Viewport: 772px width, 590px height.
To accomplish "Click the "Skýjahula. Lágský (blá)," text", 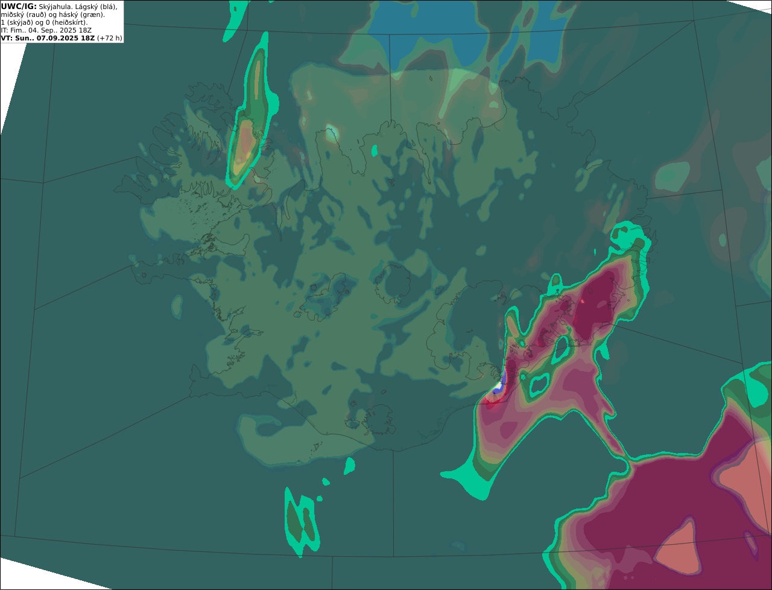I will 78,6.
